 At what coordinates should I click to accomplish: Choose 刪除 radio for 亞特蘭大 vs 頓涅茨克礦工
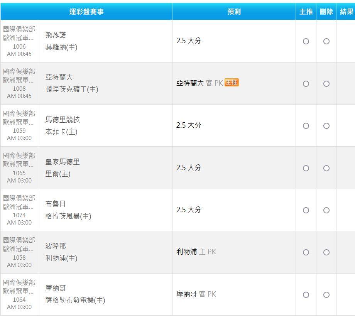(326, 84)
